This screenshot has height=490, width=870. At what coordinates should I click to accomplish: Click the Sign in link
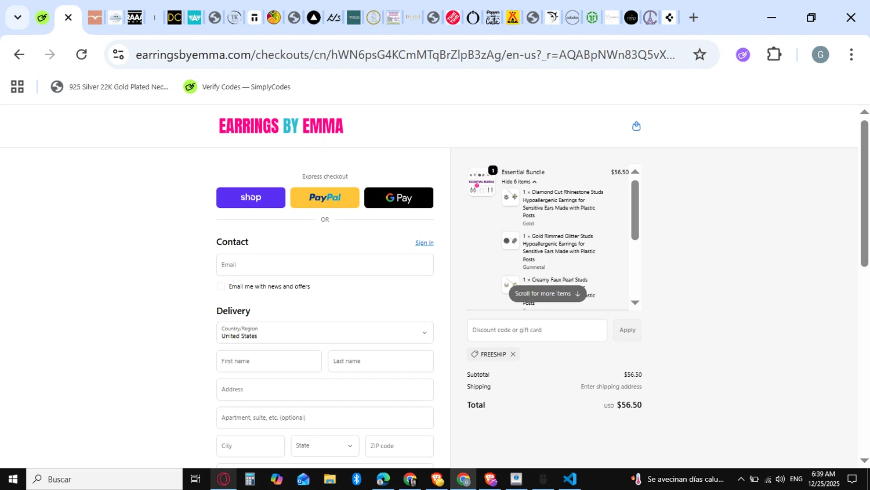click(x=424, y=243)
